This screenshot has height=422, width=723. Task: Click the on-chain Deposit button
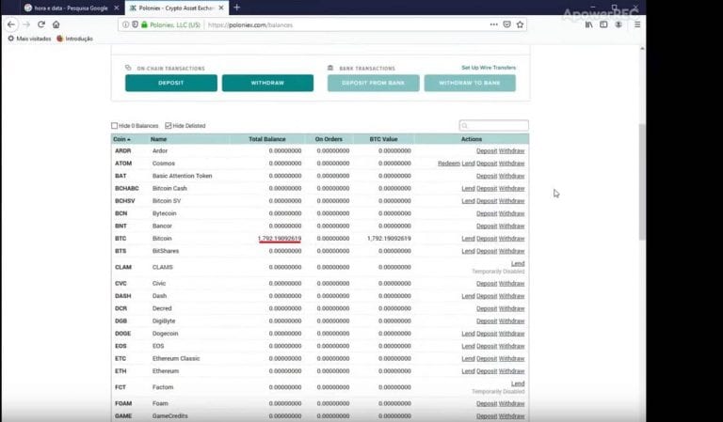171,83
